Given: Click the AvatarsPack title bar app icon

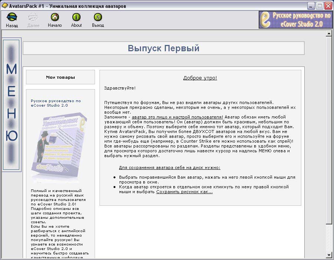Looking at the screenshot, I should [5, 6].
